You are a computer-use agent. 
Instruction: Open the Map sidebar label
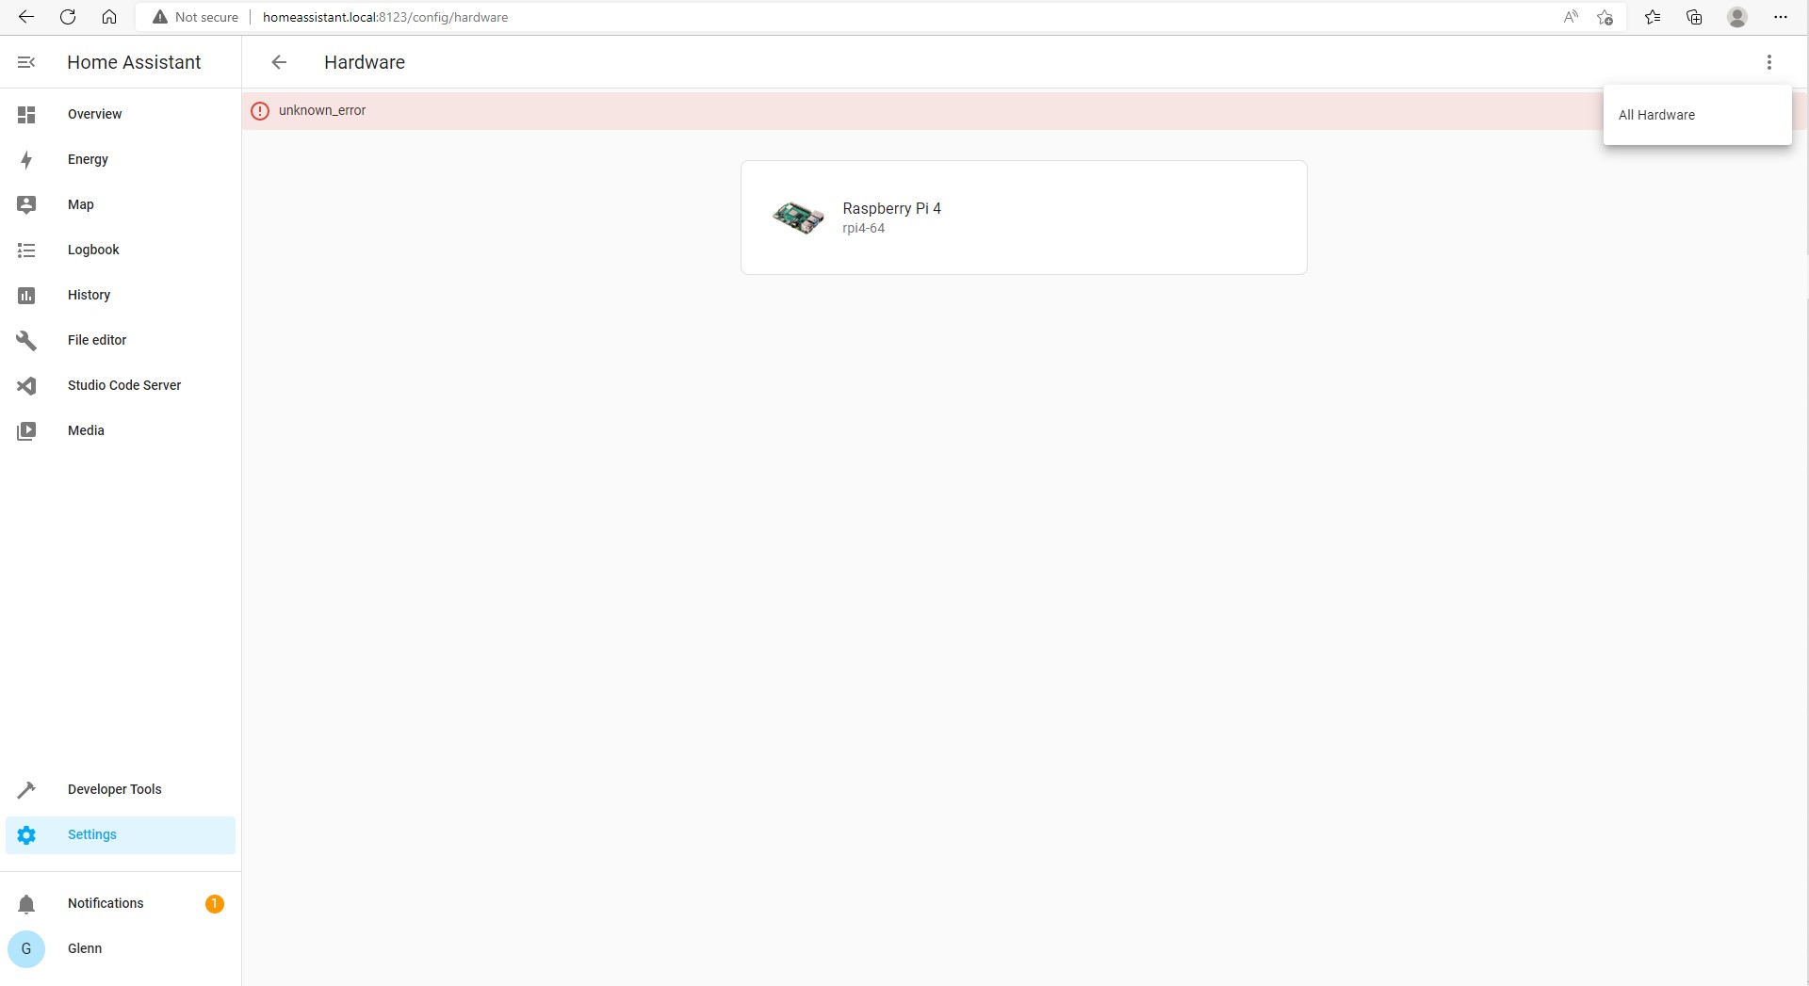[81, 204]
